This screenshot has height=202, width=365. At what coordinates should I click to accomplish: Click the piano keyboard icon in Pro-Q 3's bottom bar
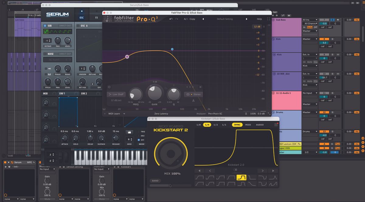pyautogui.click(x=104, y=109)
